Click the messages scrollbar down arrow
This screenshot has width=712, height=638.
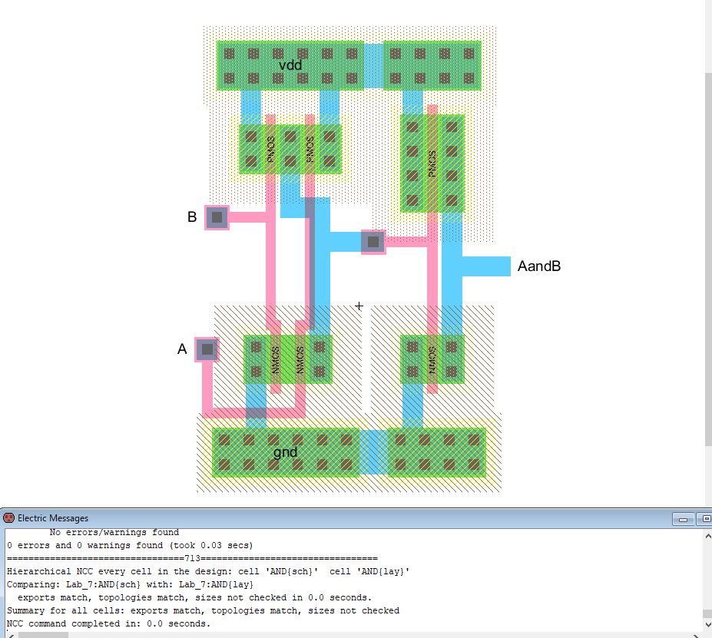point(707,625)
